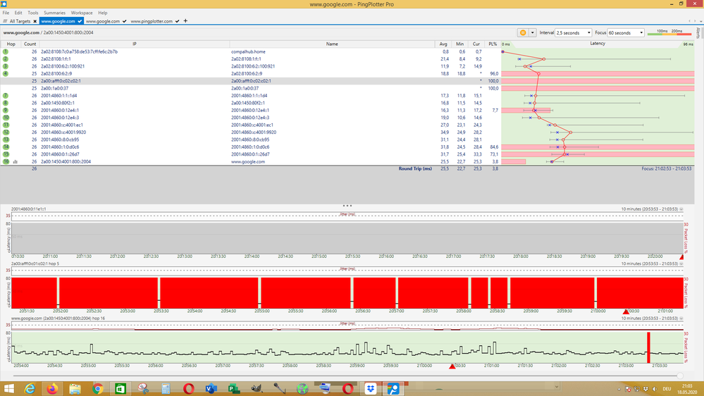The image size is (704, 396).
Task: Open the Alerts side panel
Action: point(698,33)
